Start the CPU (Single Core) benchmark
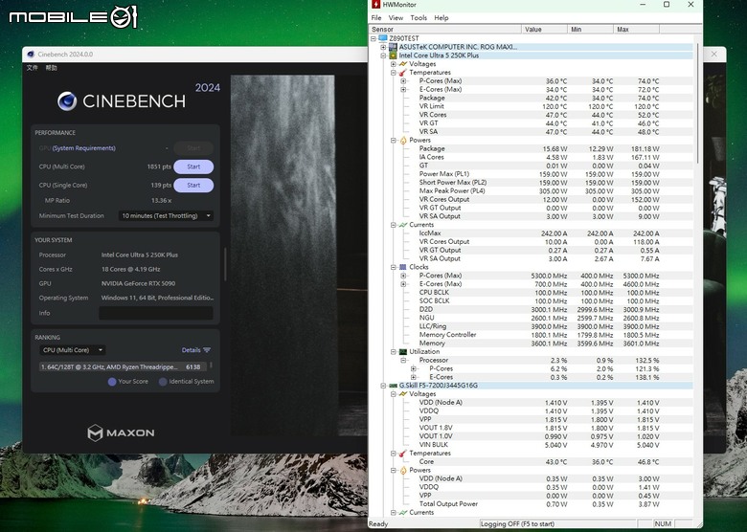 pyautogui.click(x=193, y=186)
